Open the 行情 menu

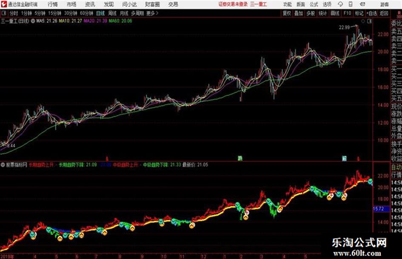click(x=53, y=4)
